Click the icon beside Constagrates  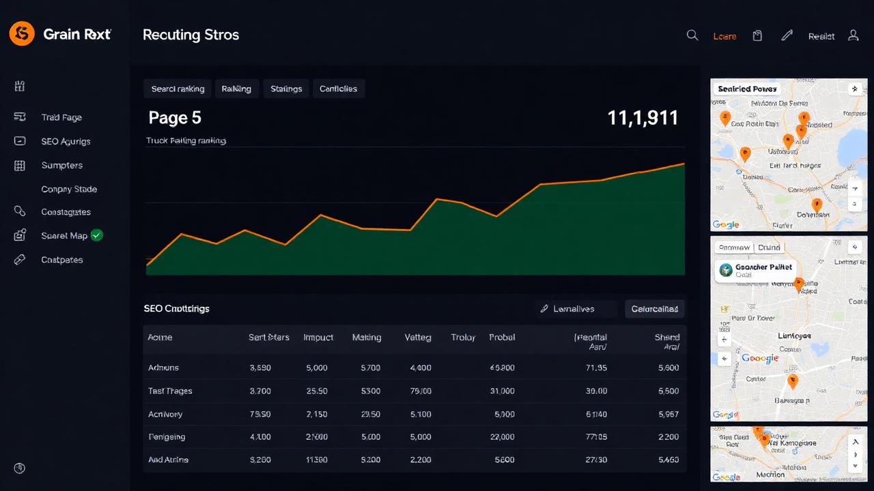19,211
